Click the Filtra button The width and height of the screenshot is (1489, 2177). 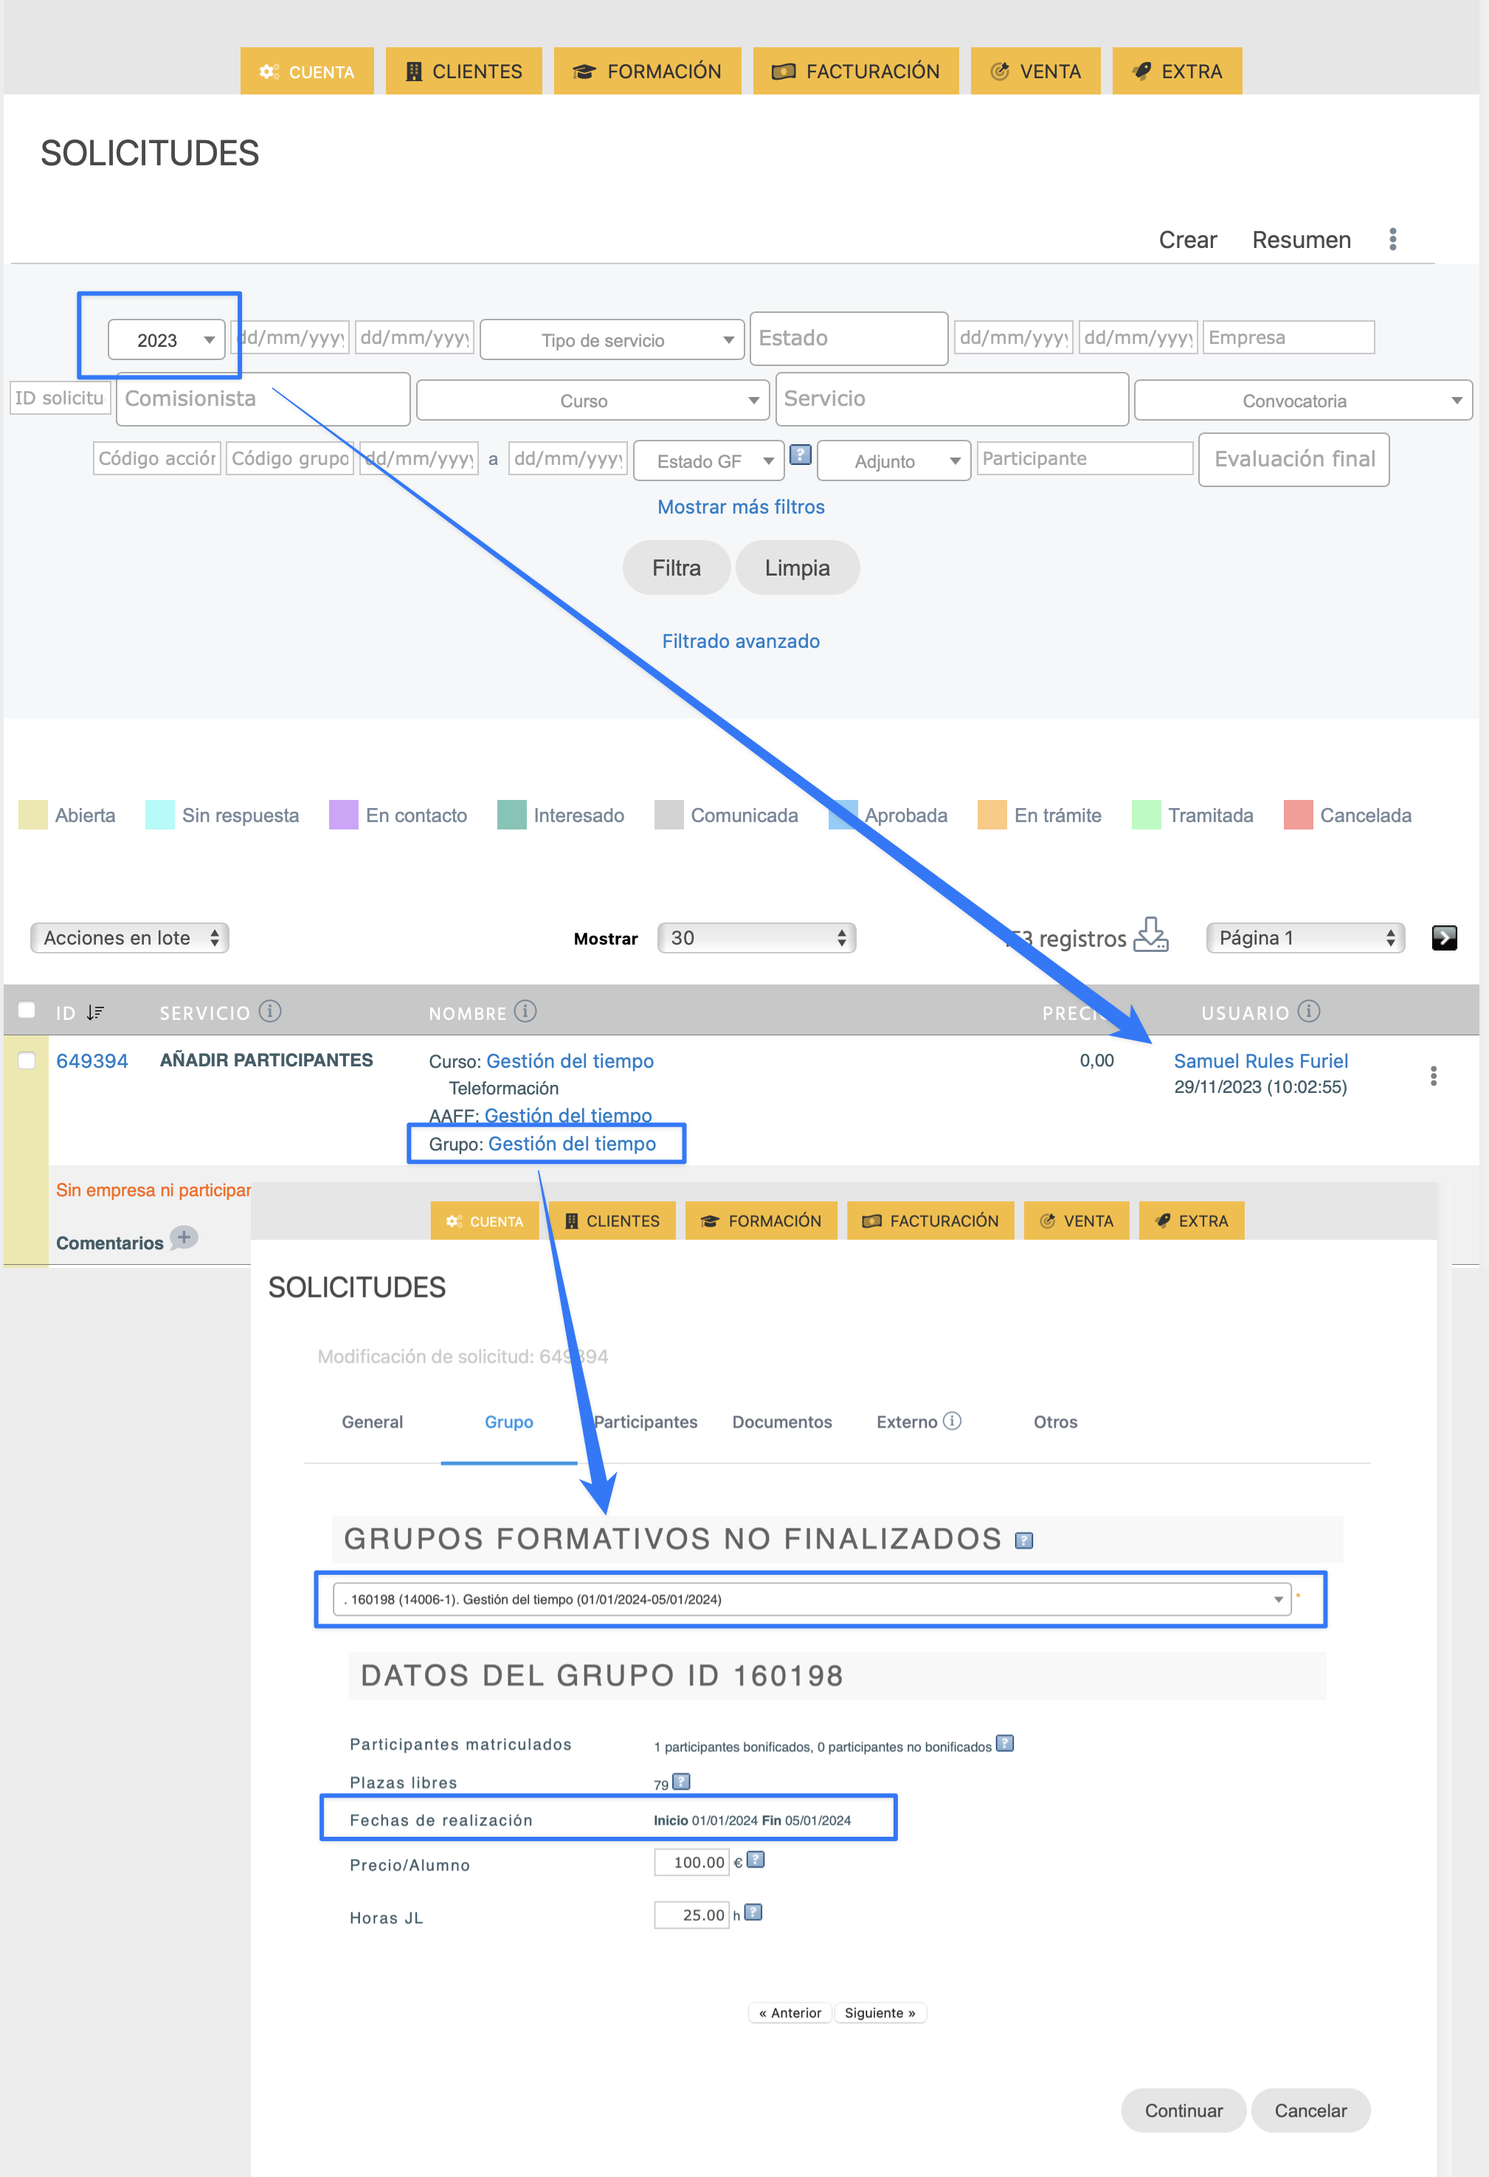pos(676,567)
